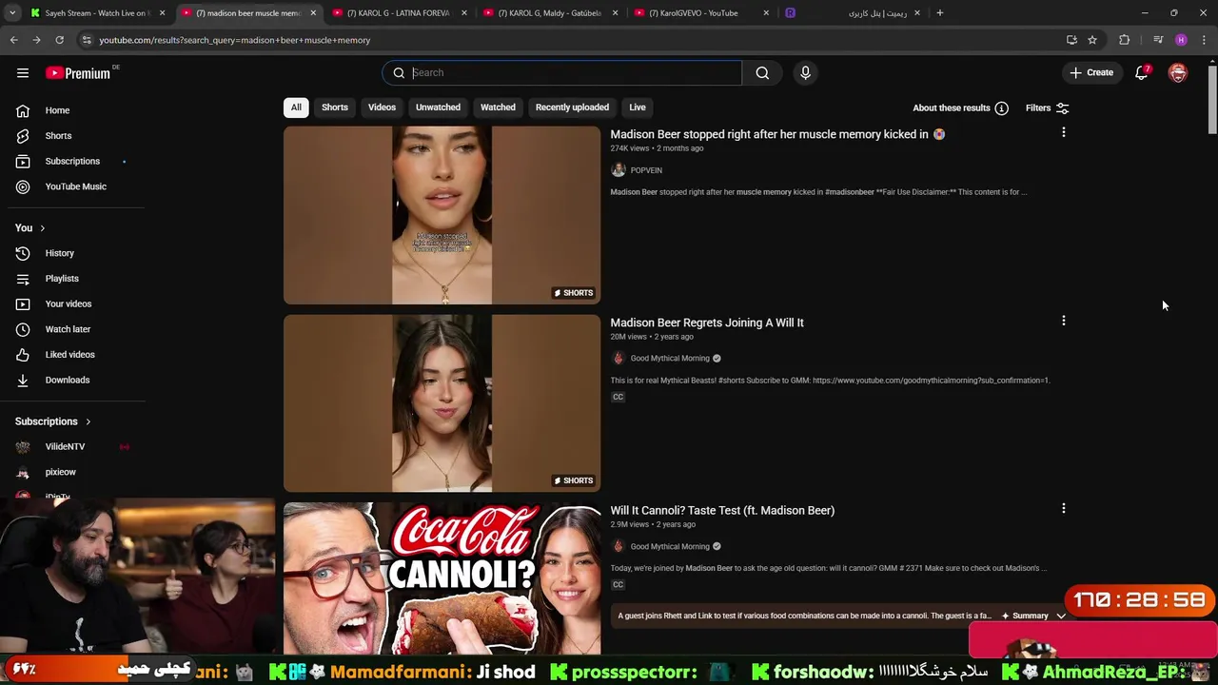Select the Watched filter chip
Viewport: 1218px width, 685px height.
click(x=498, y=108)
